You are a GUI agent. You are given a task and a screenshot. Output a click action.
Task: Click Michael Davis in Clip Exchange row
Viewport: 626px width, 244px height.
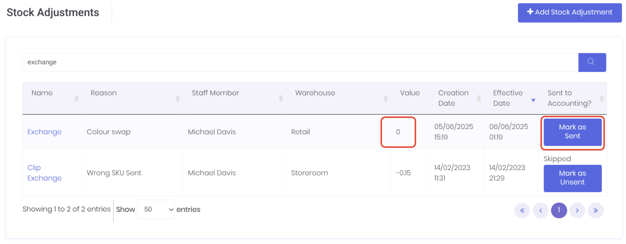tap(212, 173)
